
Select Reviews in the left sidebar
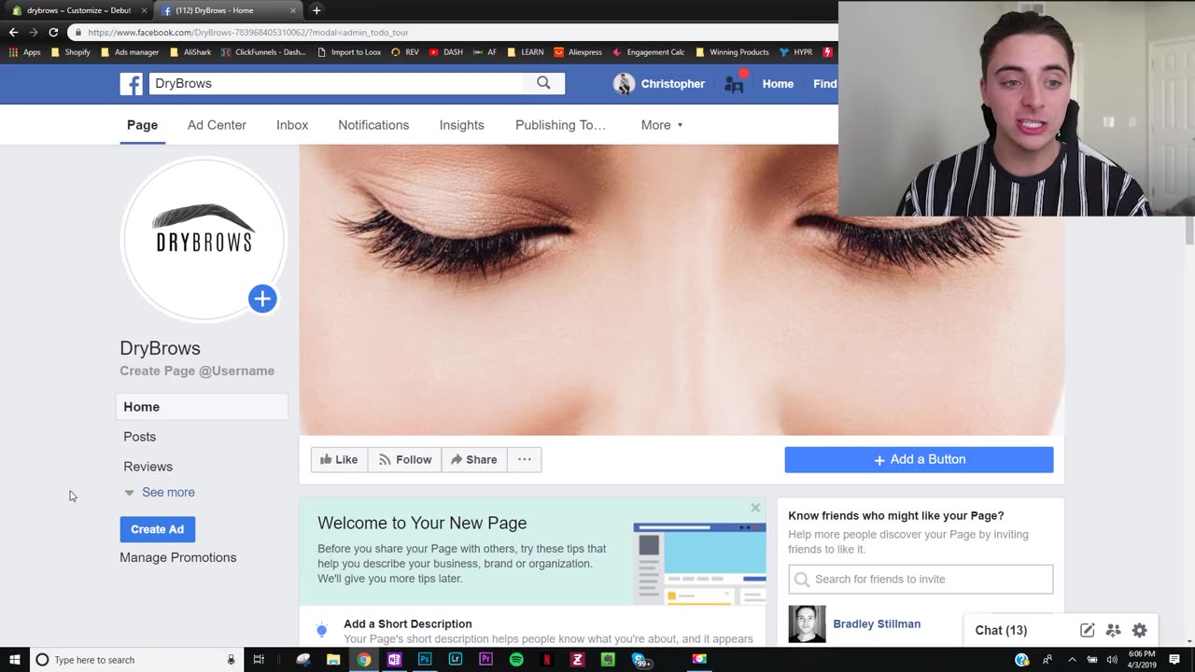click(148, 467)
